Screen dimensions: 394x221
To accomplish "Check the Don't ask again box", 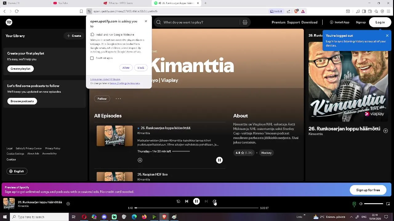I will pyautogui.click(x=92, y=58).
